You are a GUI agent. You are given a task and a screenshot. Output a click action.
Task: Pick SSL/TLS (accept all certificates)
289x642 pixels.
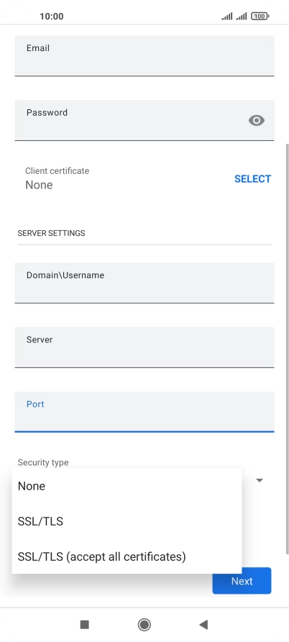coord(127,556)
